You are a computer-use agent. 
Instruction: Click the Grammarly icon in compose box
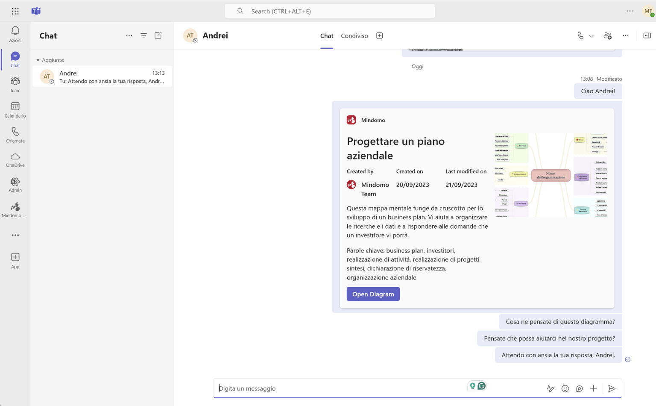click(x=482, y=386)
